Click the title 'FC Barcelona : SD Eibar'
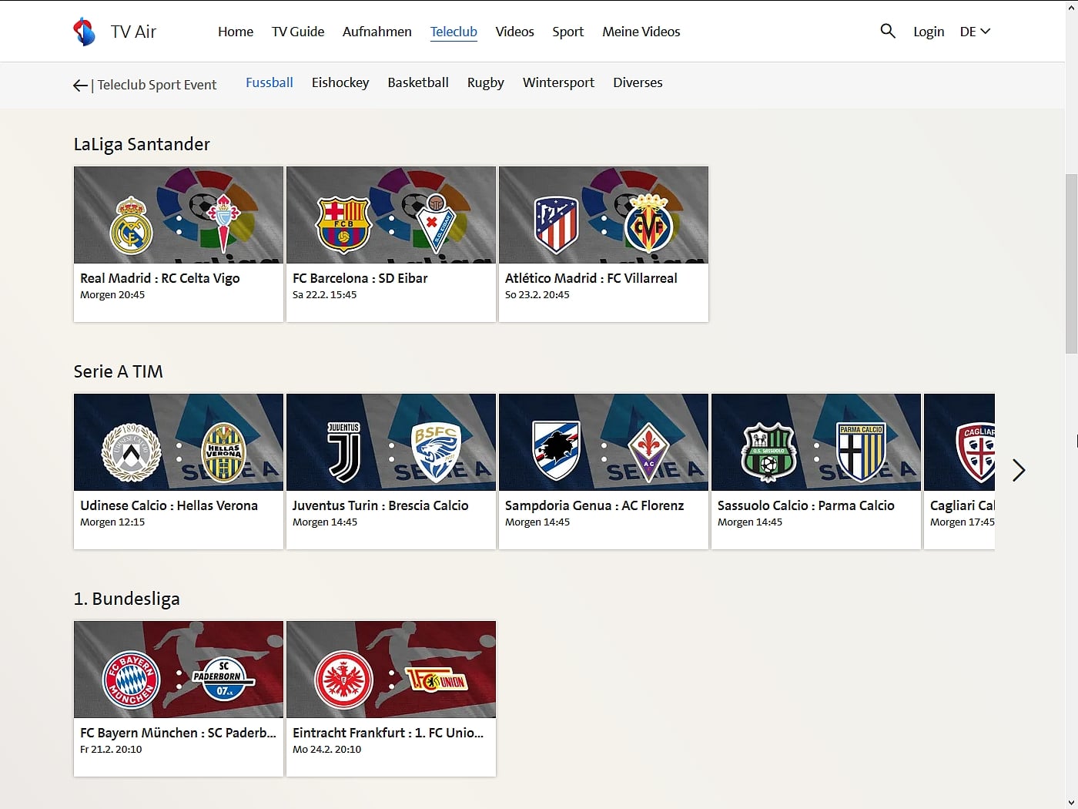 click(x=360, y=278)
